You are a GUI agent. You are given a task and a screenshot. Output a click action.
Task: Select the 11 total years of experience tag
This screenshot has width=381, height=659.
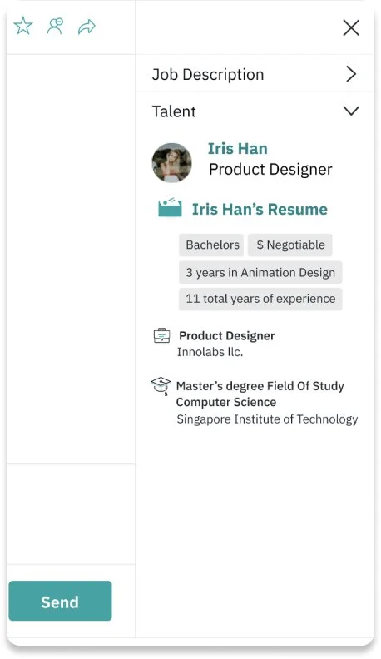(x=260, y=299)
